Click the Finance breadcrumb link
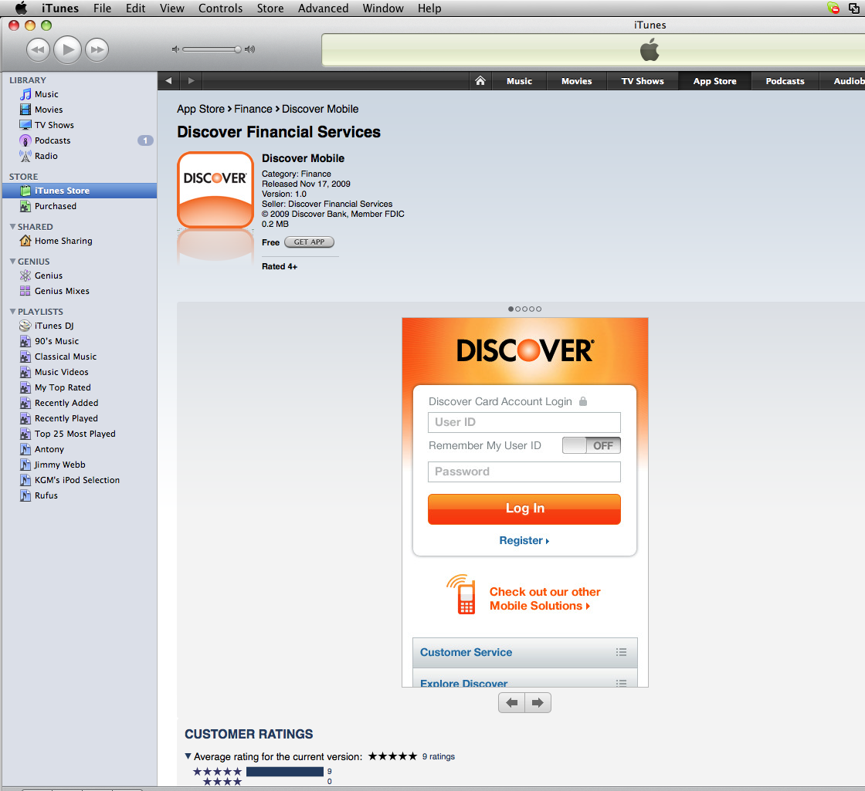Screen dimensions: 865x791 pos(253,109)
